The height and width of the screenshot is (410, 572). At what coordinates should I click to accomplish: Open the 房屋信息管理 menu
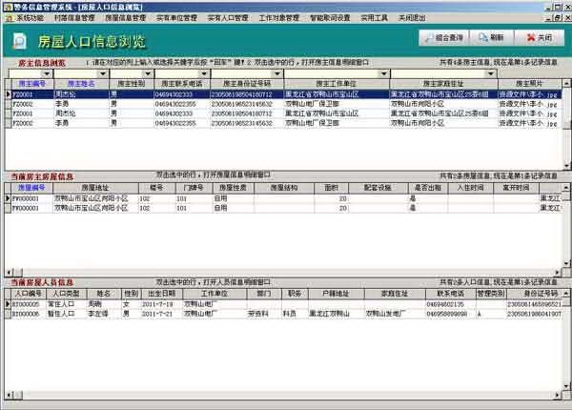[x=125, y=17]
